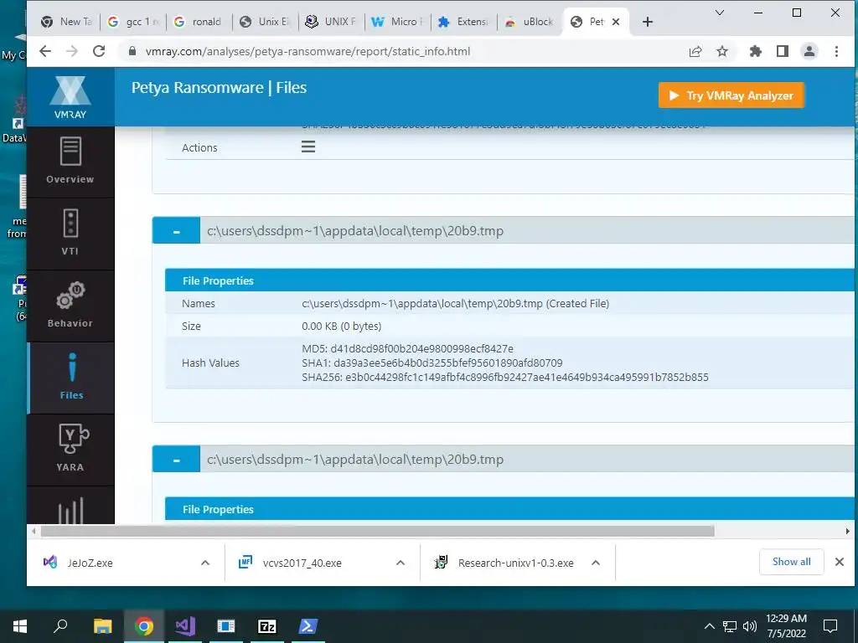Switch to the Unix E tab
858x643 pixels.
266,22
